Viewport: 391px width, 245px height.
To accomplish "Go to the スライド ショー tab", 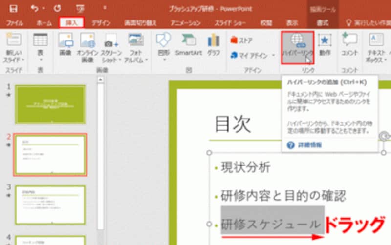I will pyautogui.click(x=230, y=23).
